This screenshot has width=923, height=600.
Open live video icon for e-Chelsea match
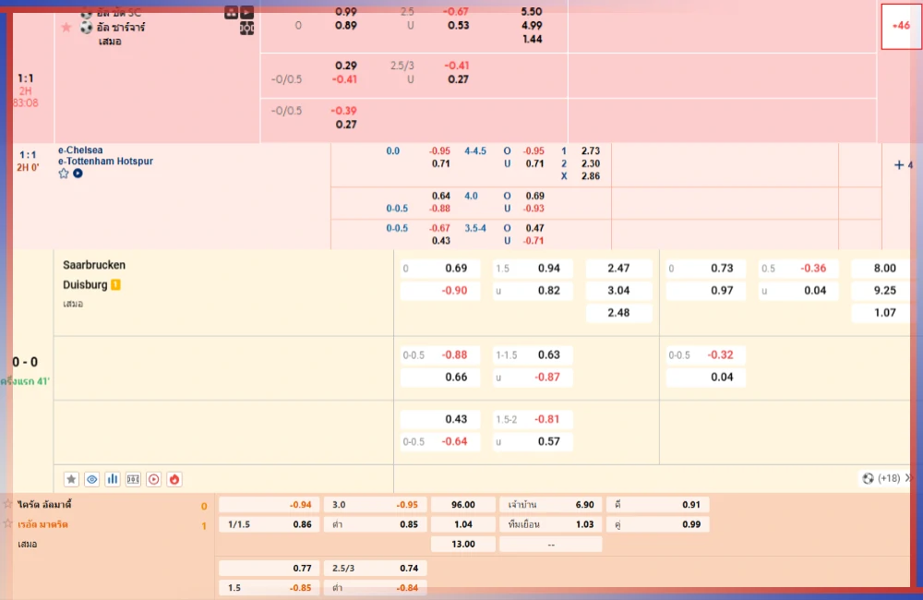(78, 174)
